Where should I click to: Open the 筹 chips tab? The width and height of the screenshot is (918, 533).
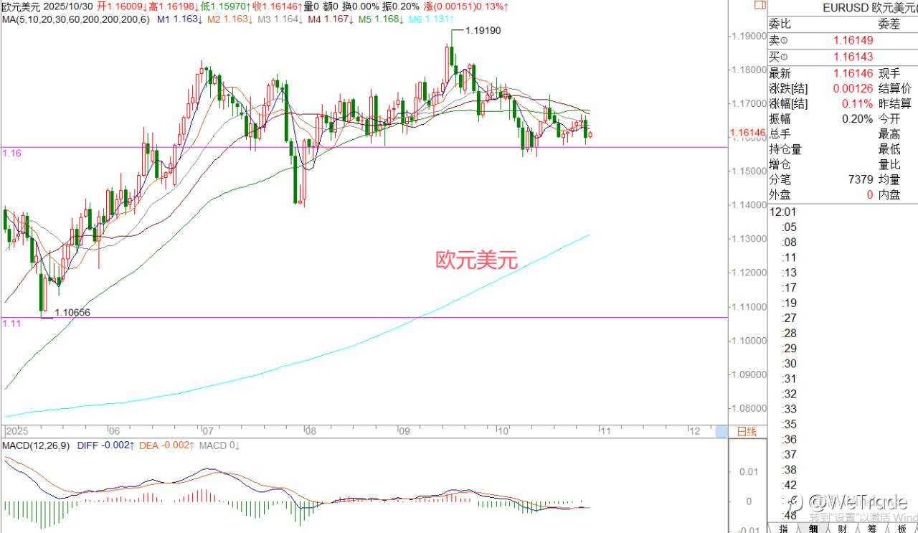(x=871, y=528)
